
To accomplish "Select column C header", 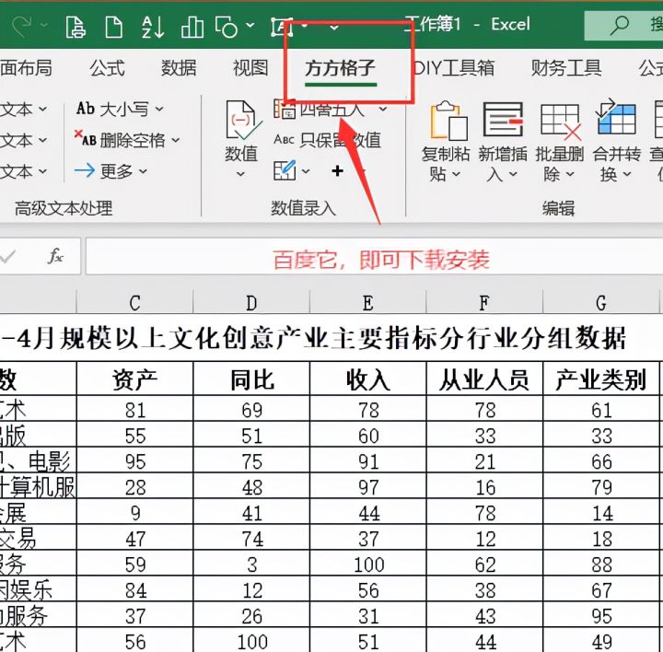I will [134, 303].
